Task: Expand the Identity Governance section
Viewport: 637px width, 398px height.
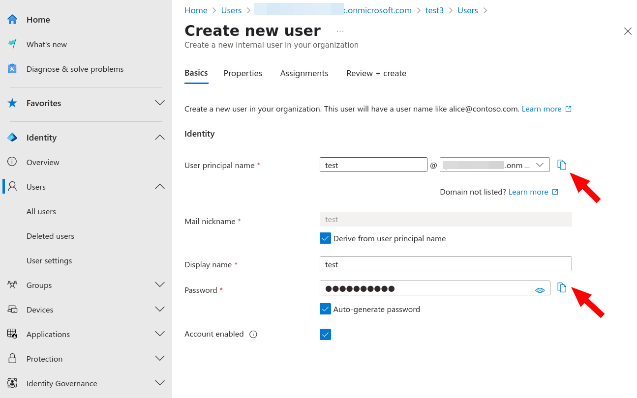Action: pyautogui.click(x=160, y=383)
